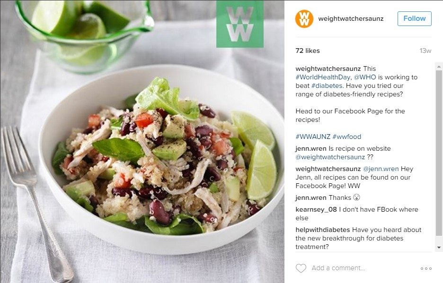The image size is (443, 283).
Task: Click the orange WW profile avatar
Action: [x=304, y=18]
